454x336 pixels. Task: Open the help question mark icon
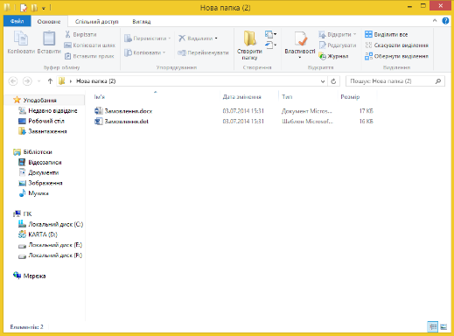click(445, 21)
